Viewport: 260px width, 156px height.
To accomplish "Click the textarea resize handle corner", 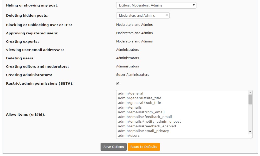I will (x=251, y=137).
